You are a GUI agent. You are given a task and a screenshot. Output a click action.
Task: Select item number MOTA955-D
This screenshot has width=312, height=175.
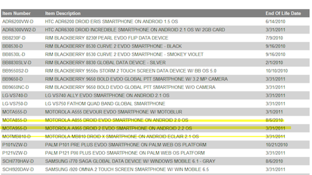[x=14, y=128]
